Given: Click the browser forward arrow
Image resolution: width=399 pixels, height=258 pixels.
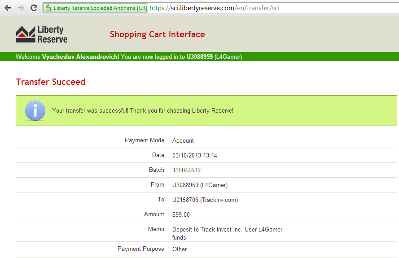Looking at the screenshot, I should click(x=21, y=8).
